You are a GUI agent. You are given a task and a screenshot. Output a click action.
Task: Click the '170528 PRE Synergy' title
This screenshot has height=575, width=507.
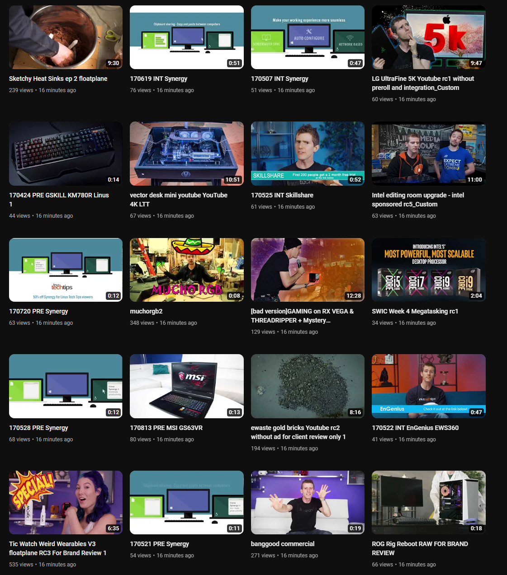tap(38, 428)
